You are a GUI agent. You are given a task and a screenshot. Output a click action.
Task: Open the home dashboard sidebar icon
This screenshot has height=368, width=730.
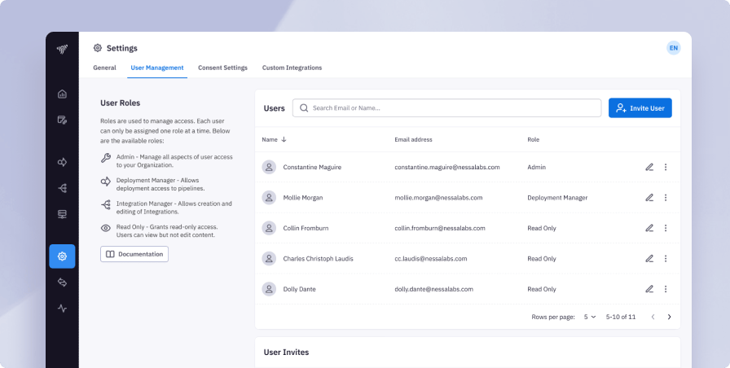click(x=62, y=94)
